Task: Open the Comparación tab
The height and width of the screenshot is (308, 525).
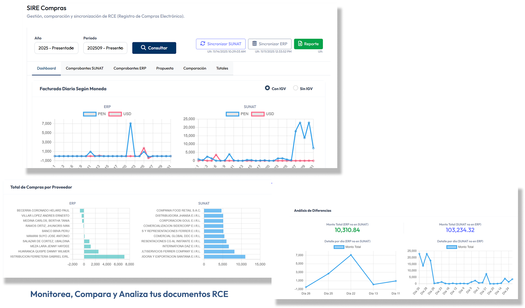Action: (x=194, y=68)
